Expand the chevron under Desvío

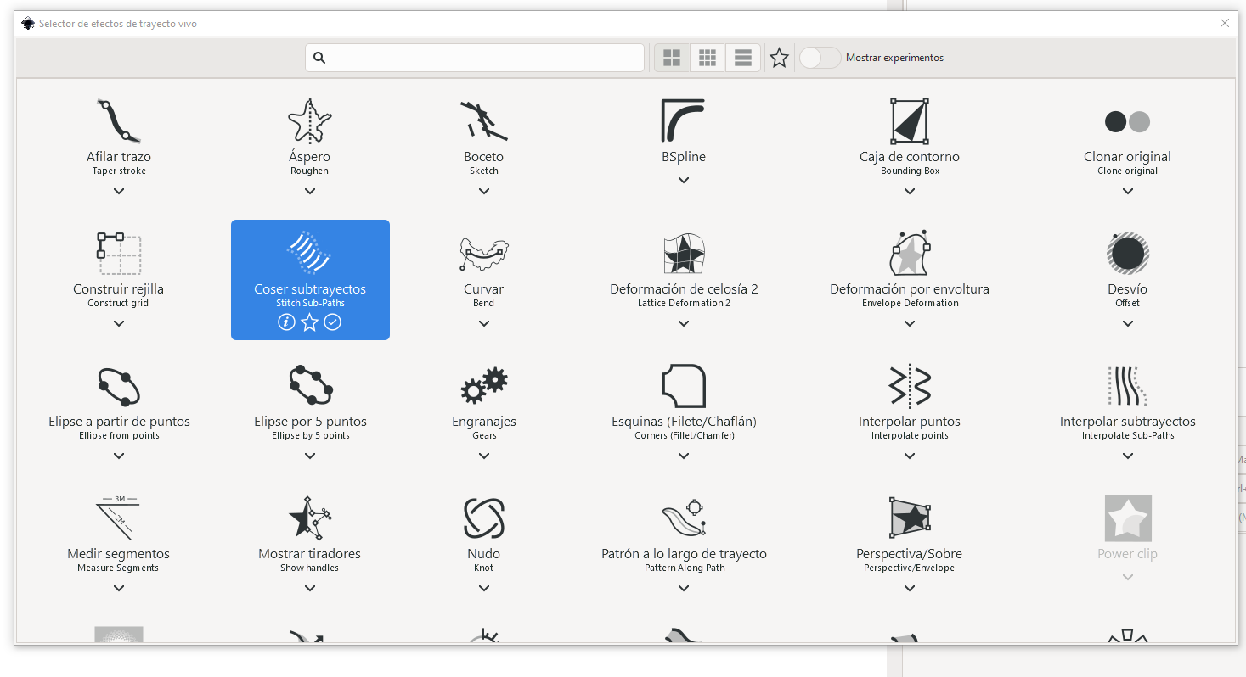1128,323
